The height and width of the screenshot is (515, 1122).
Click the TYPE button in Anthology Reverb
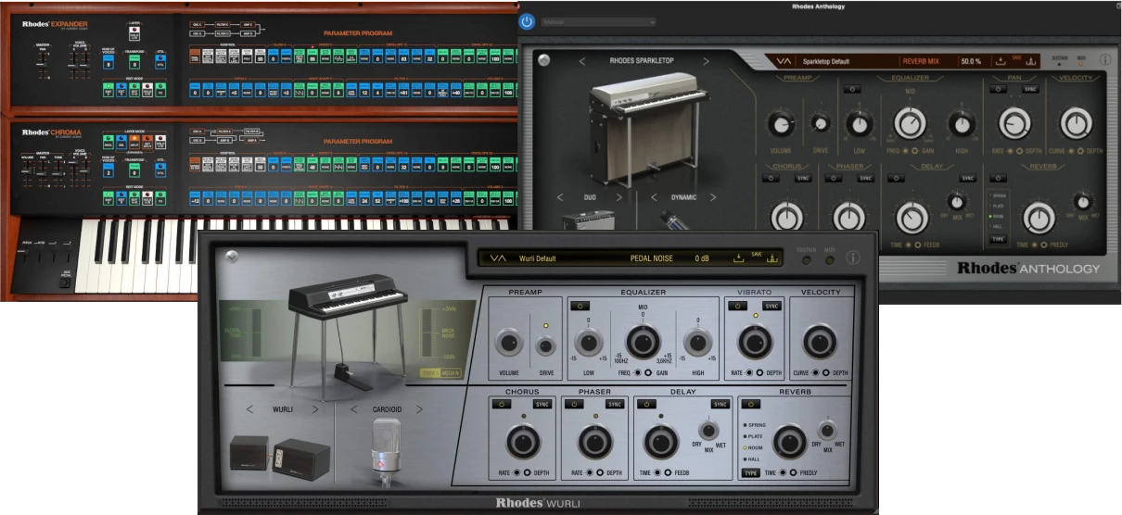pos(997,239)
